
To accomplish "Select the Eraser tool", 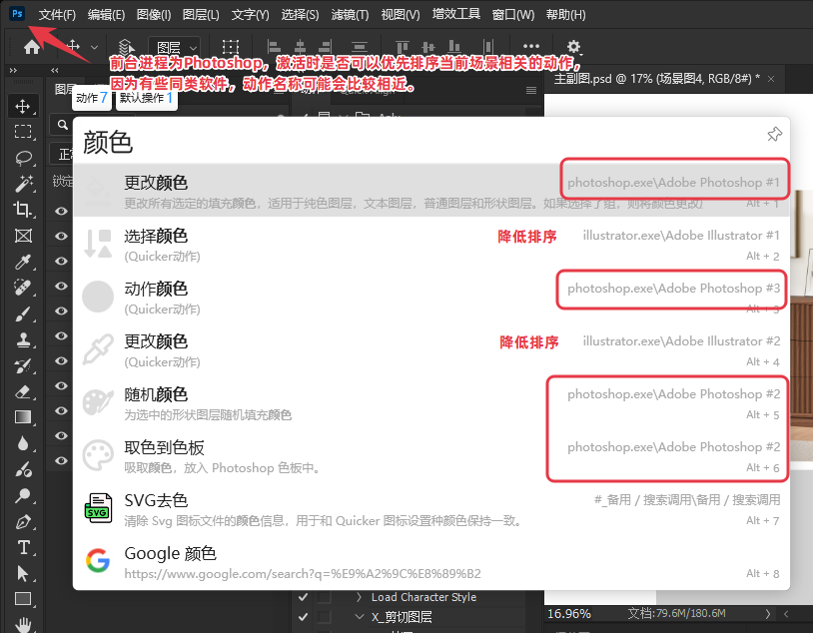I will coord(23,391).
